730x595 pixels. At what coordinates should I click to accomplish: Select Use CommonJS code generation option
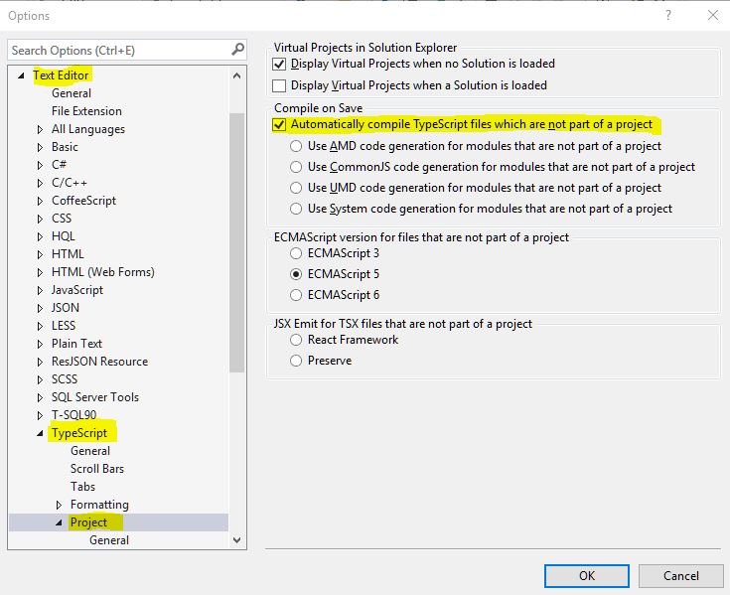tap(296, 167)
